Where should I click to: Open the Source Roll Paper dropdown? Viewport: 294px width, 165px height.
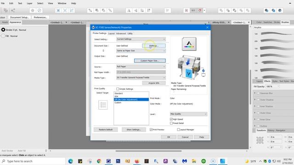141,66
